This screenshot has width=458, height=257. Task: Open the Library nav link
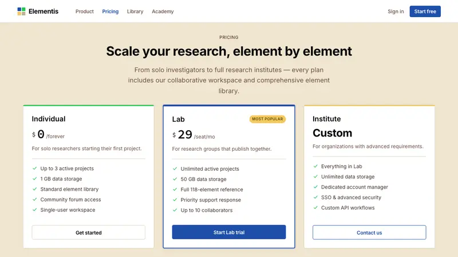135,11
